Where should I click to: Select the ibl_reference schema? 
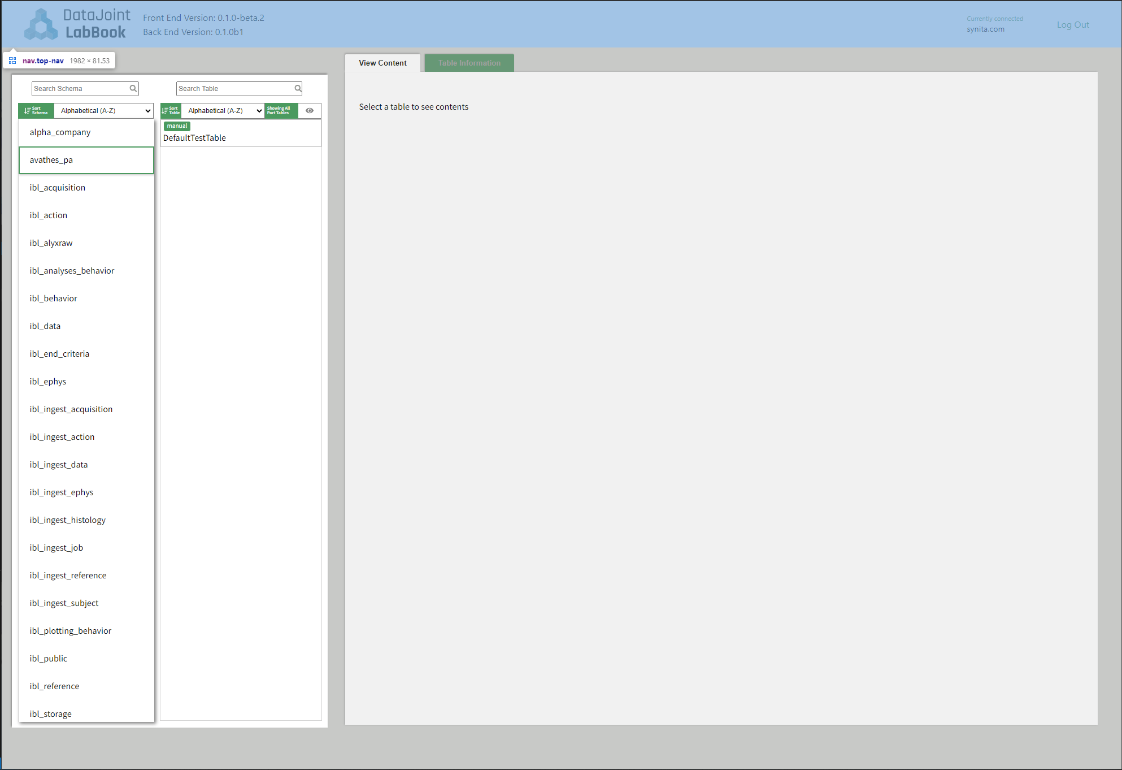tap(86, 686)
